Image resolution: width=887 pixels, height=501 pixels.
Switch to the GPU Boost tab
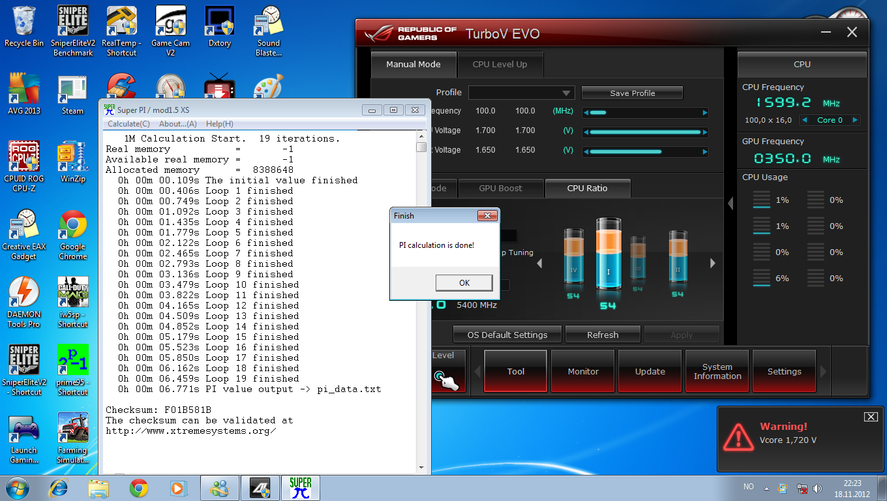(x=500, y=189)
